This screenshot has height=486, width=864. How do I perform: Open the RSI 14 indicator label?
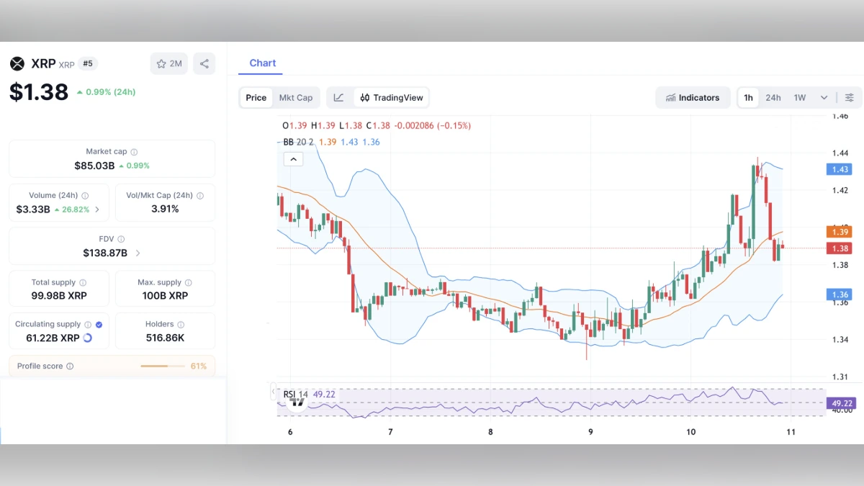point(295,394)
